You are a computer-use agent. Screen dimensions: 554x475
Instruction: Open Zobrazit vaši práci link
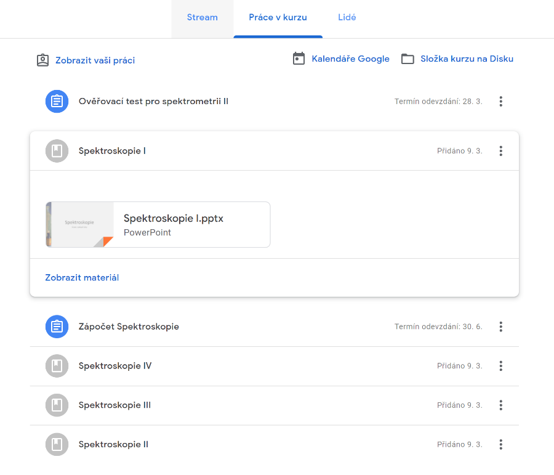[95, 60]
